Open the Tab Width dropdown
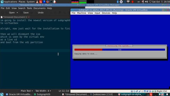170x96 pixels. [43, 91]
